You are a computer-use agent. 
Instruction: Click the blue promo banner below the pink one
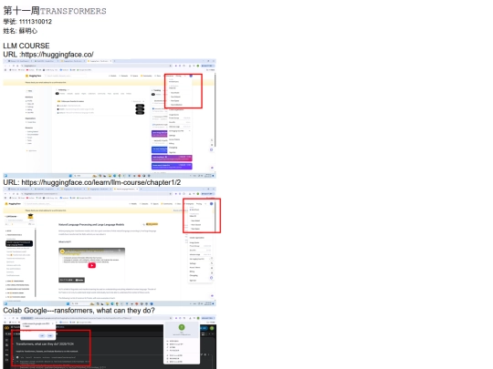(x=172, y=166)
